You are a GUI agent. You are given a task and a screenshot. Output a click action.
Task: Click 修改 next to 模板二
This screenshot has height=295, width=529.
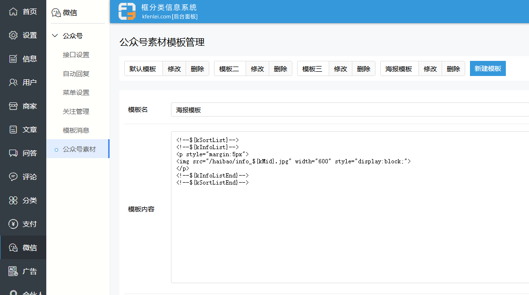click(x=257, y=68)
